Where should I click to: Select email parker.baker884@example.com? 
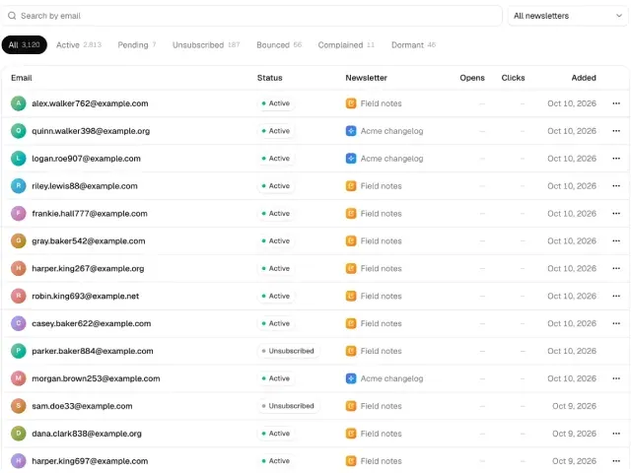tap(93, 351)
